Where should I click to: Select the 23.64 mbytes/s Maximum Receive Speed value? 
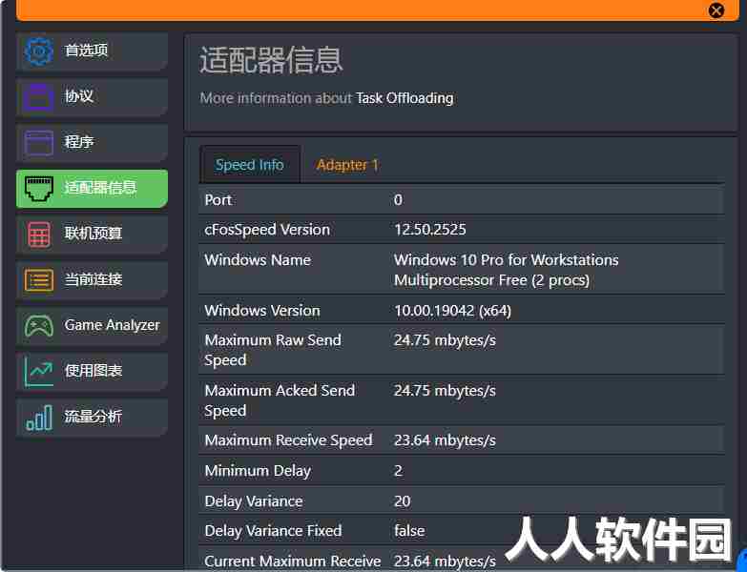[445, 440]
